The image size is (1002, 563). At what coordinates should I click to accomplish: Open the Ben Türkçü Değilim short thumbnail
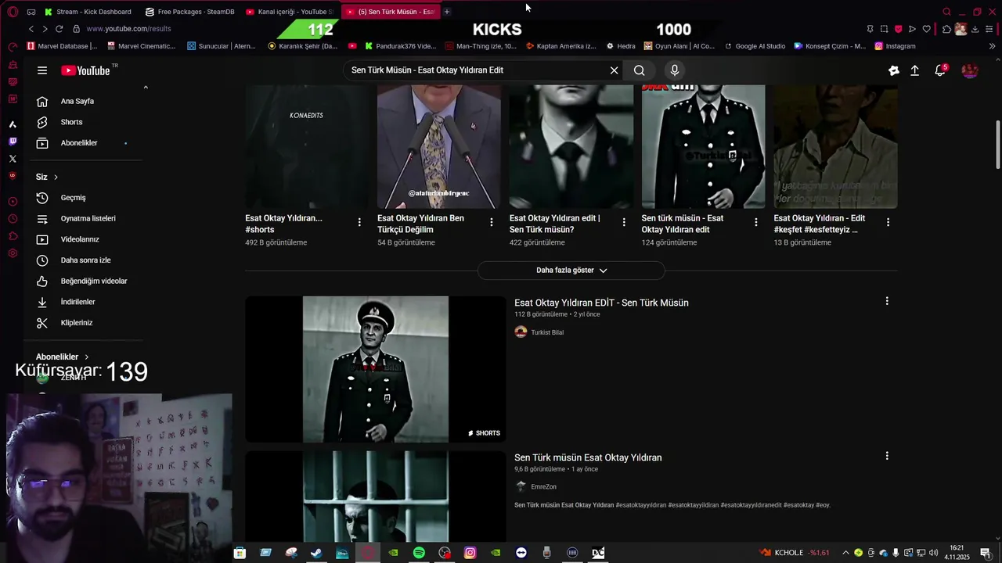[x=439, y=146]
